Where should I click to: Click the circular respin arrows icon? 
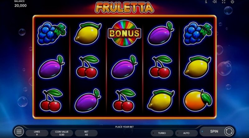(229, 131)
